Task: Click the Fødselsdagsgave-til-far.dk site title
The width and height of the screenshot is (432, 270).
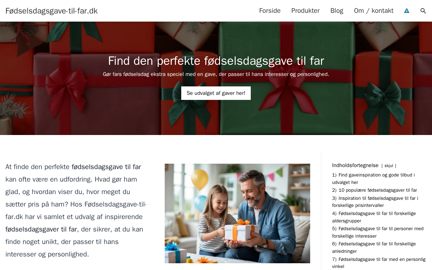Action: pyautogui.click(x=52, y=11)
